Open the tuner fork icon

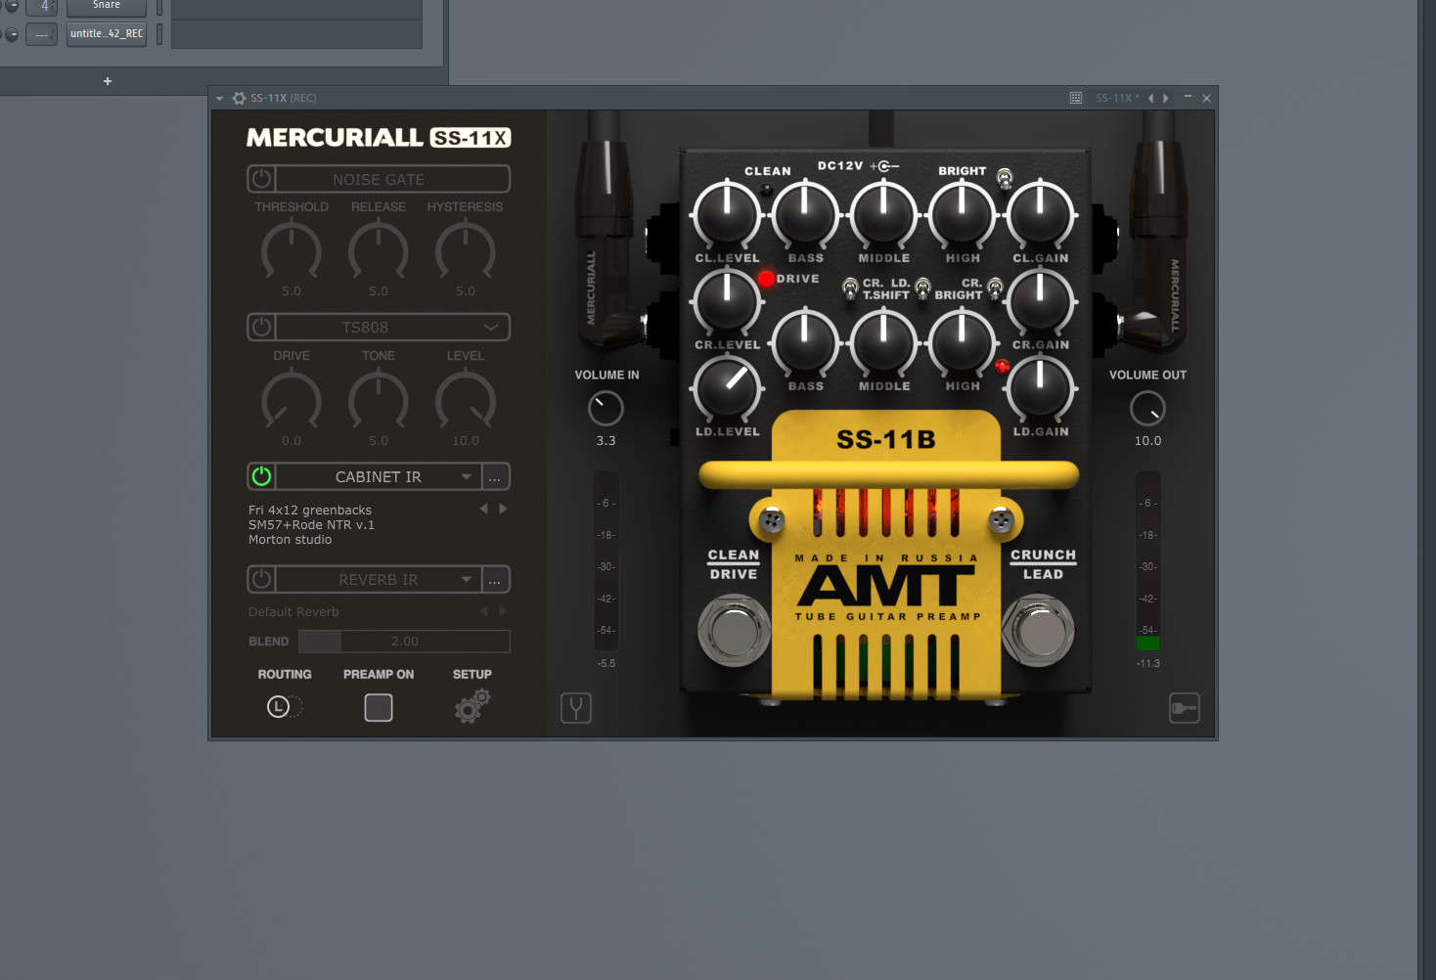coord(576,707)
